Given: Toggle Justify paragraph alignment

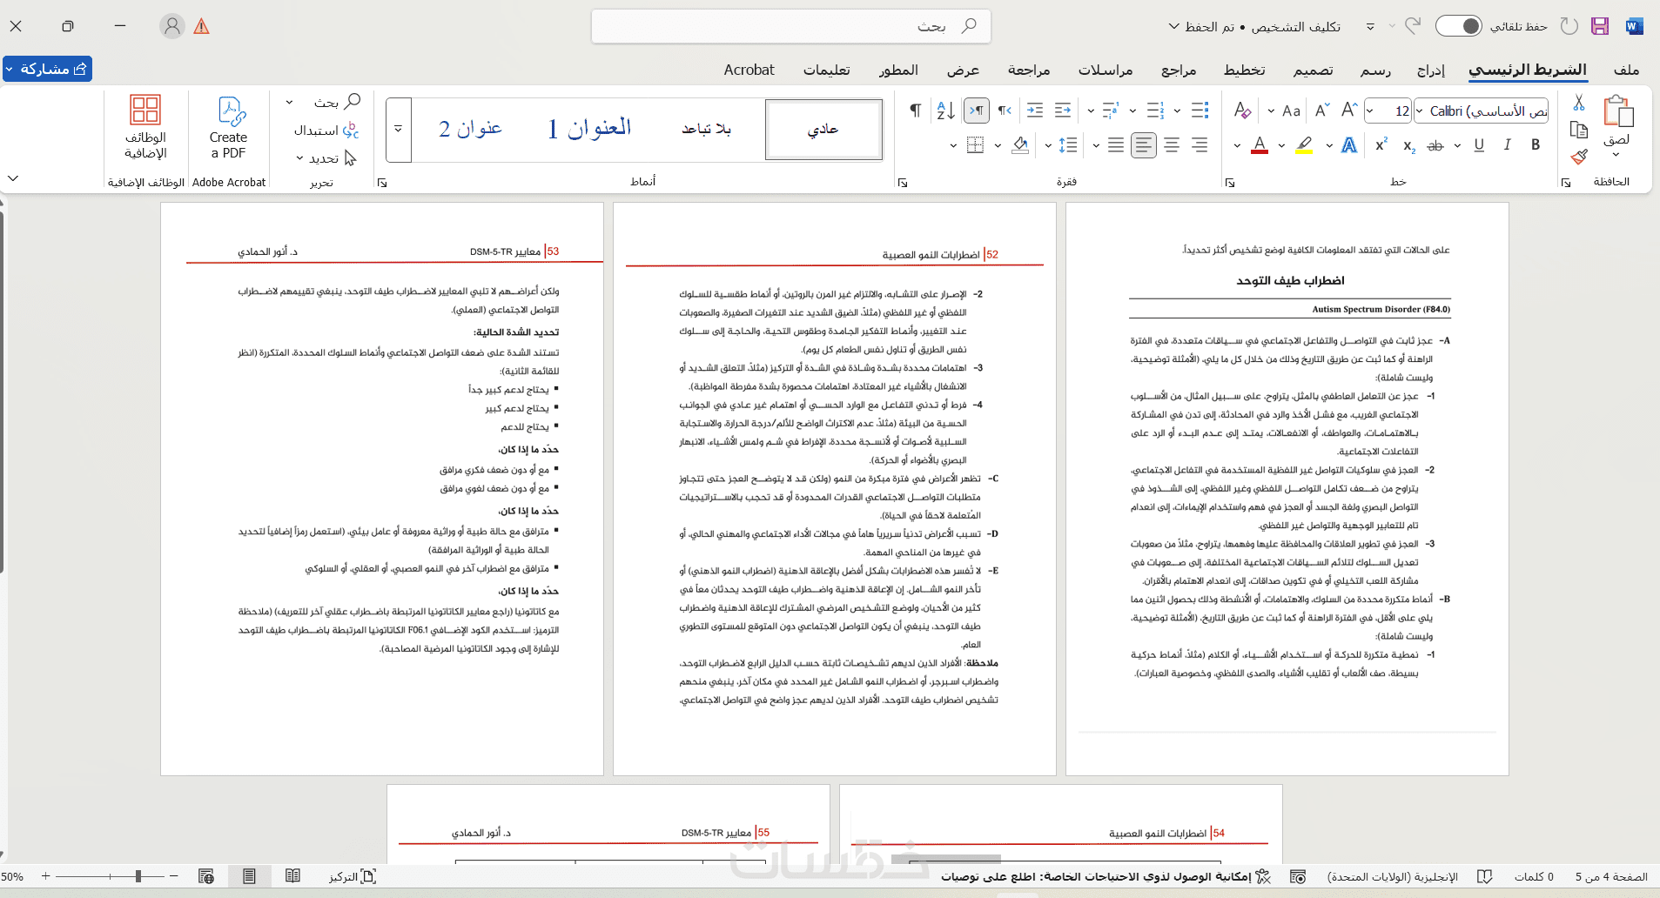Looking at the screenshot, I should pyautogui.click(x=1116, y=145).
